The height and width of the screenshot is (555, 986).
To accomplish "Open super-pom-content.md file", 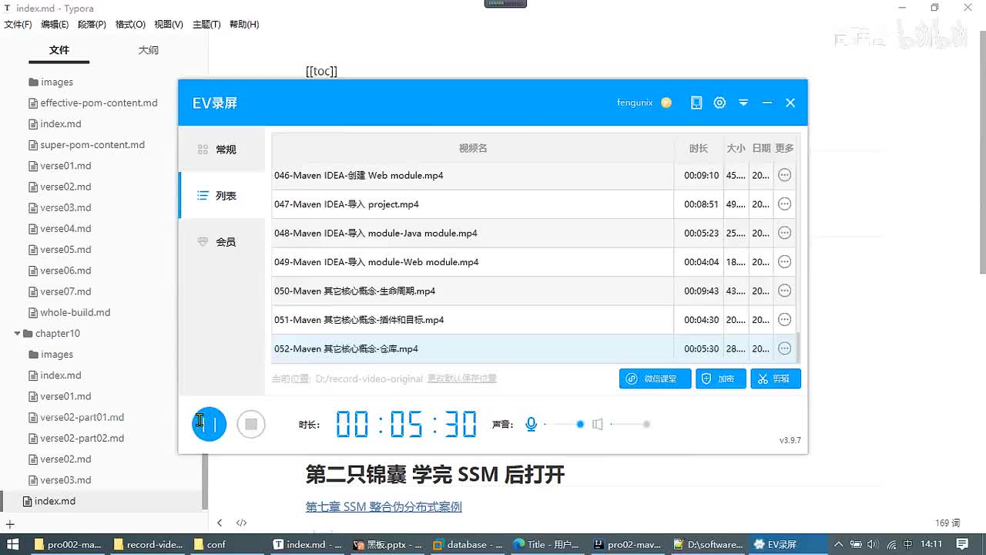I will [92, 145].
